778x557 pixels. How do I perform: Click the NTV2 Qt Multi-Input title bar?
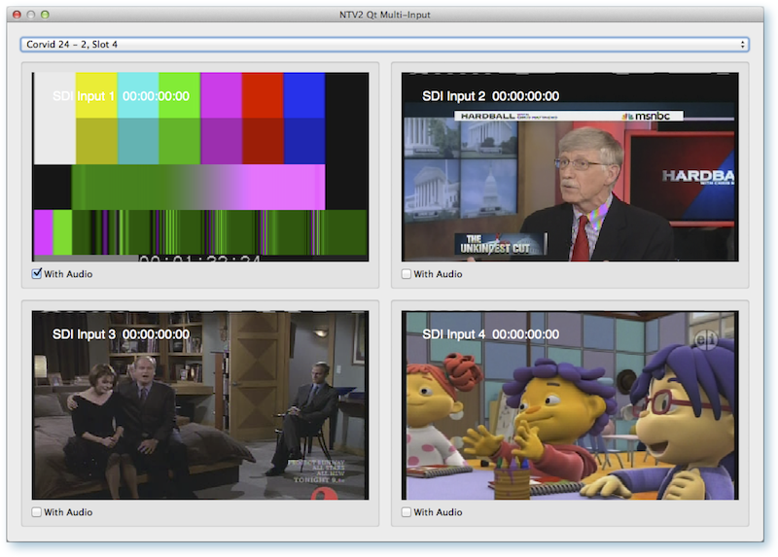coord(389,15)
